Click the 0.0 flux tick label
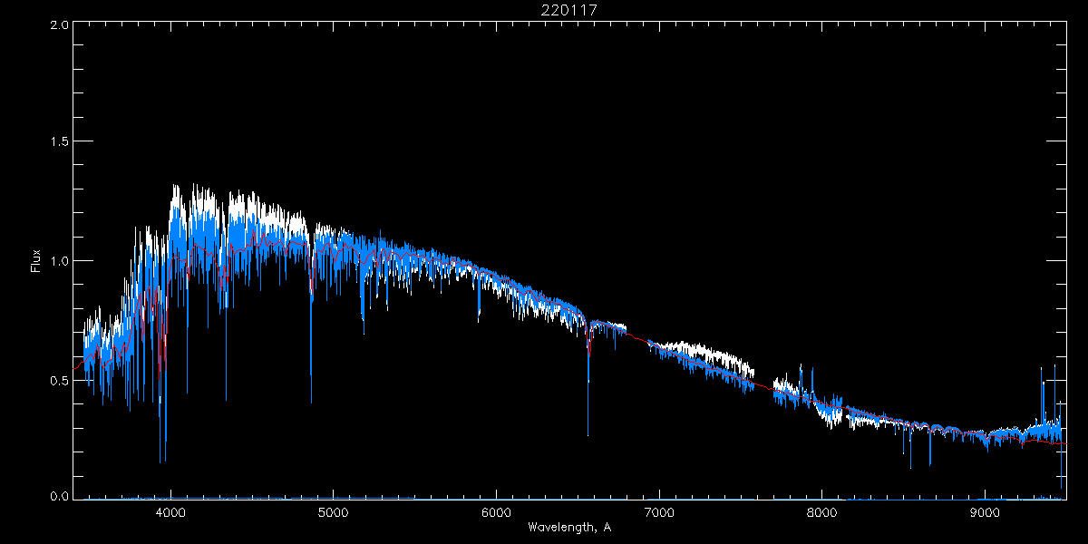The width and height of the screenshot is (1088, 544). tap(60, 496)
